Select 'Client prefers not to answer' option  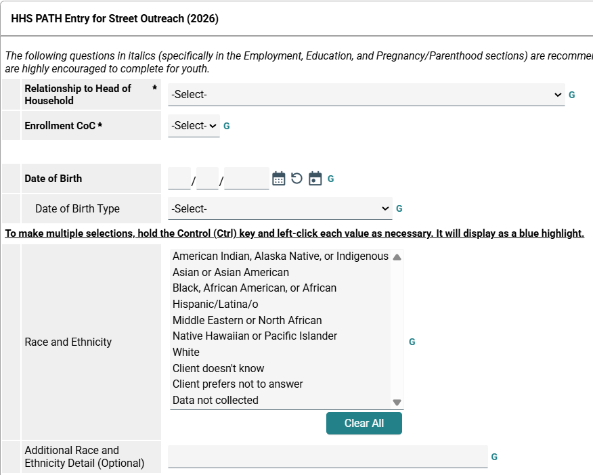click(238, 384)
